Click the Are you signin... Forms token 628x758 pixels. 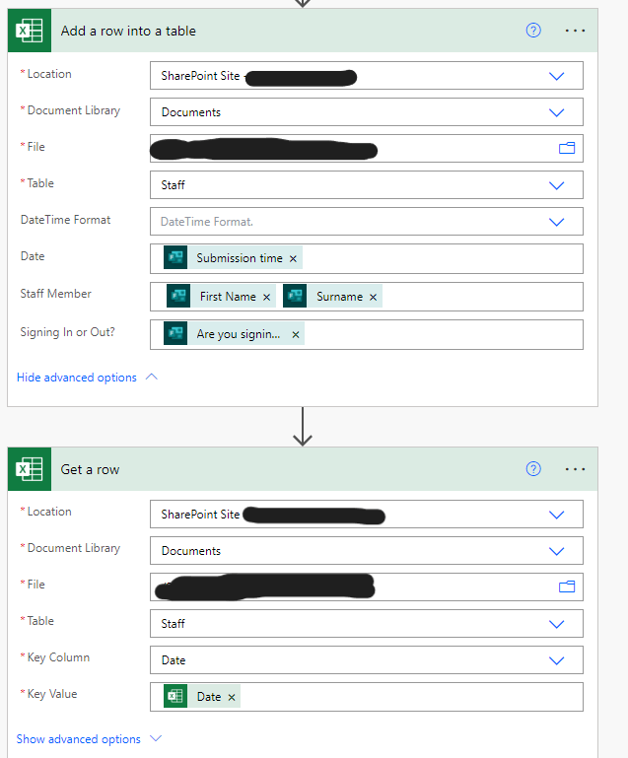click(234, 333)
